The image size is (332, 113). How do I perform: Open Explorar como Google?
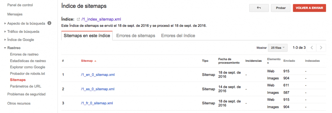pyautogui.click(x=27, y=67)
